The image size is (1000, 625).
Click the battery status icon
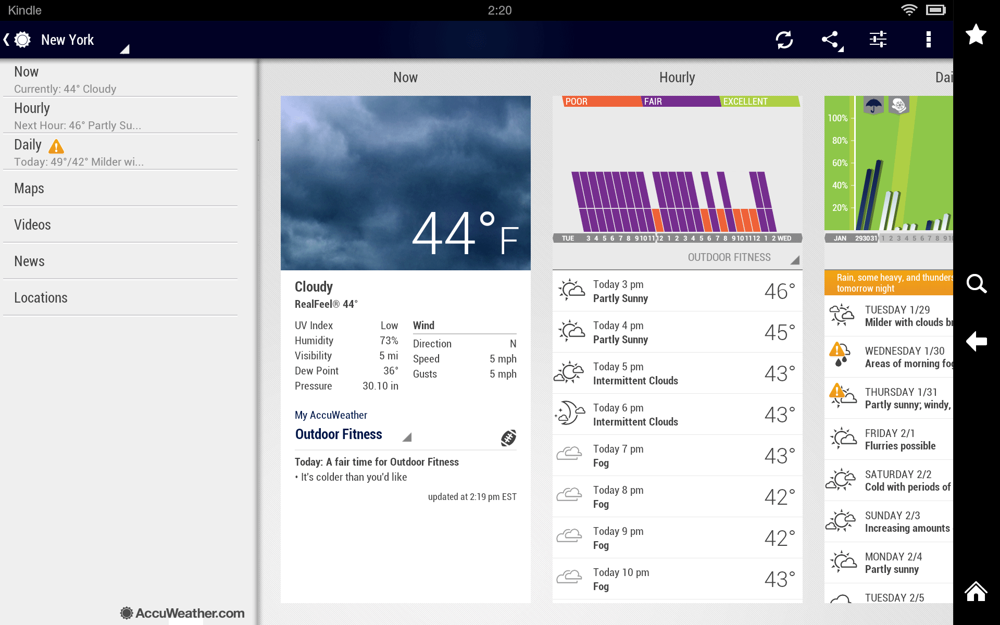pyautogui.click(x=936, y=10)
